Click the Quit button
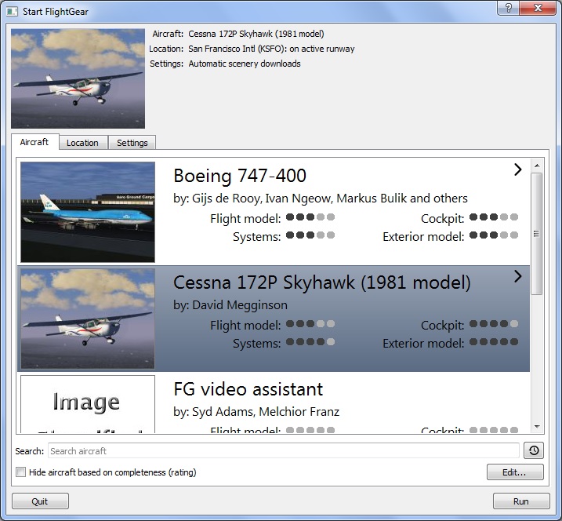Screen dimensions: 562x521 (x=40, y=501)
